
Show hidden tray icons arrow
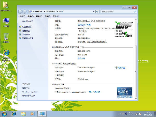click(133, 114)
